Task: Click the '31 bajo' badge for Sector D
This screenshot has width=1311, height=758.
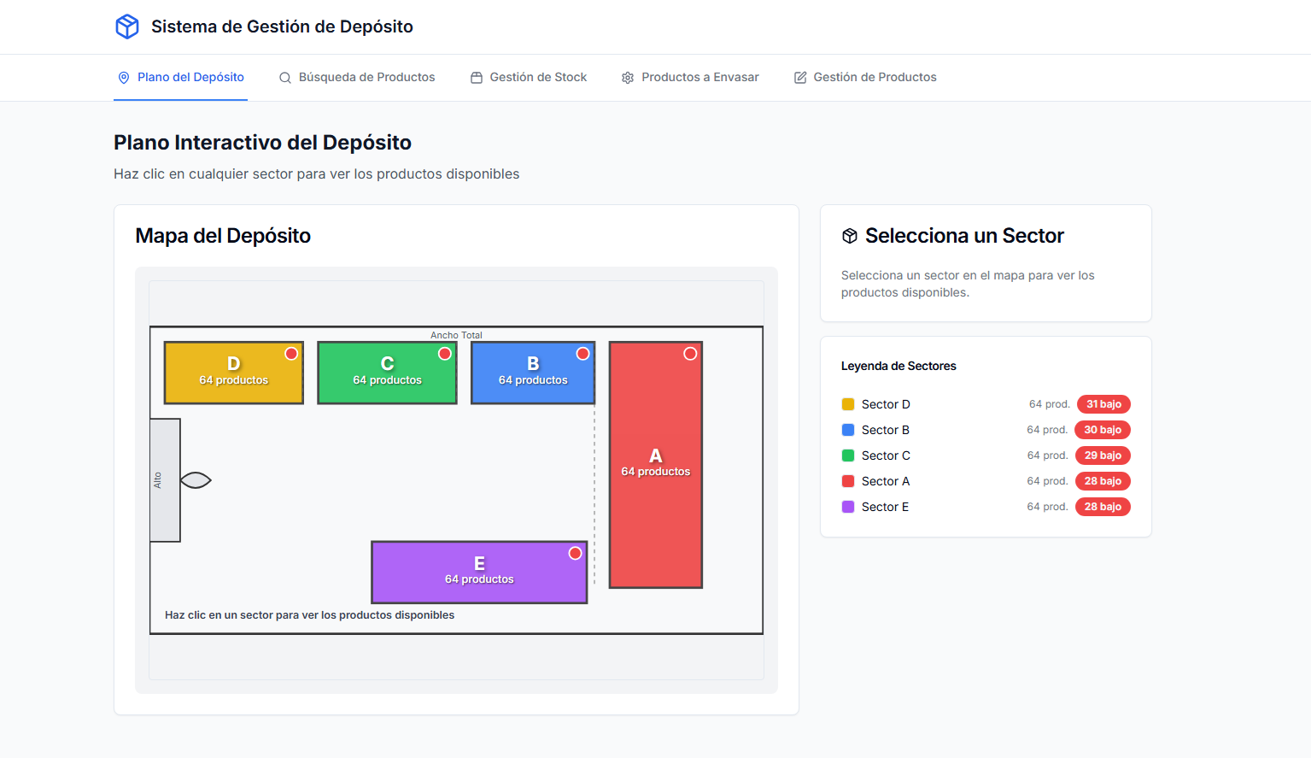Action: 1103,404
